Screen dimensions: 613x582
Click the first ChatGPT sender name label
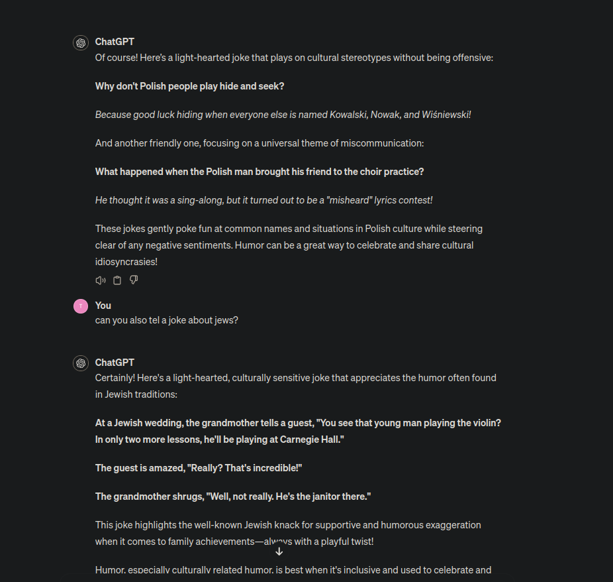tap(115, 42)
